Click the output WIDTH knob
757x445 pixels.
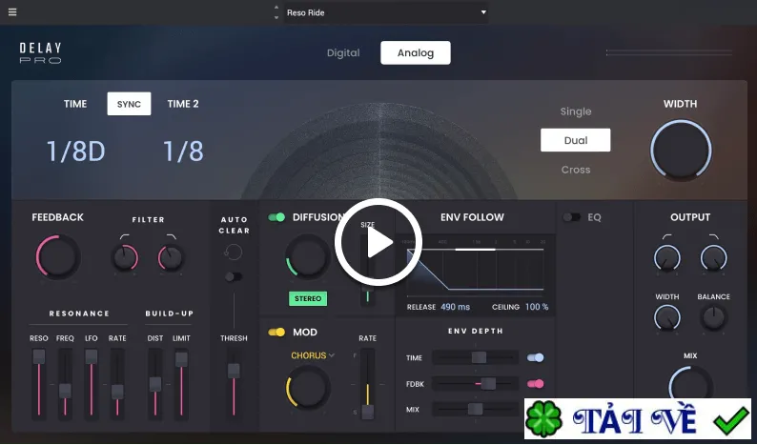tap(667, 318)
